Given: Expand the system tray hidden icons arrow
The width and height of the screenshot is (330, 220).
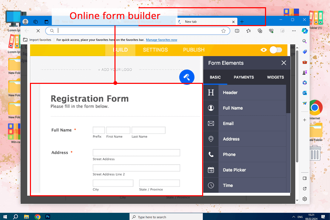Looking at the screenshot, I should [294, 217].
